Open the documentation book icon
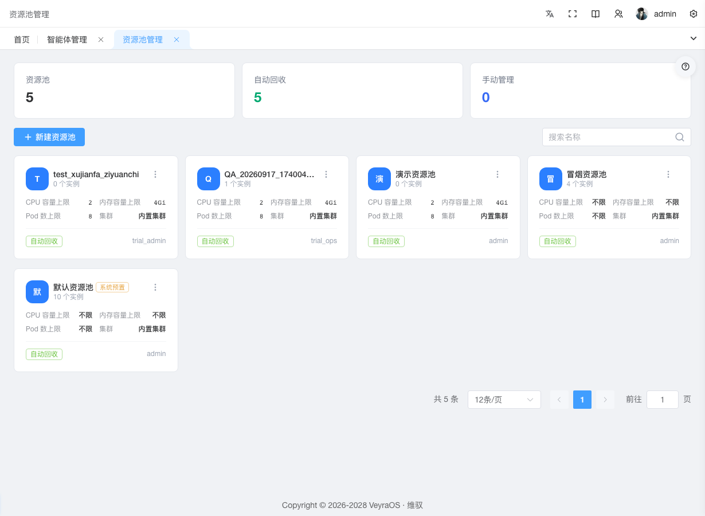Screen dimensions: 705x516 [x=596, y=14]
